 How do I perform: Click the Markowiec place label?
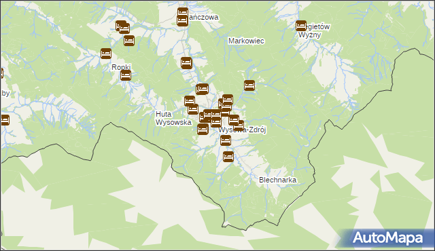(246, 41)
